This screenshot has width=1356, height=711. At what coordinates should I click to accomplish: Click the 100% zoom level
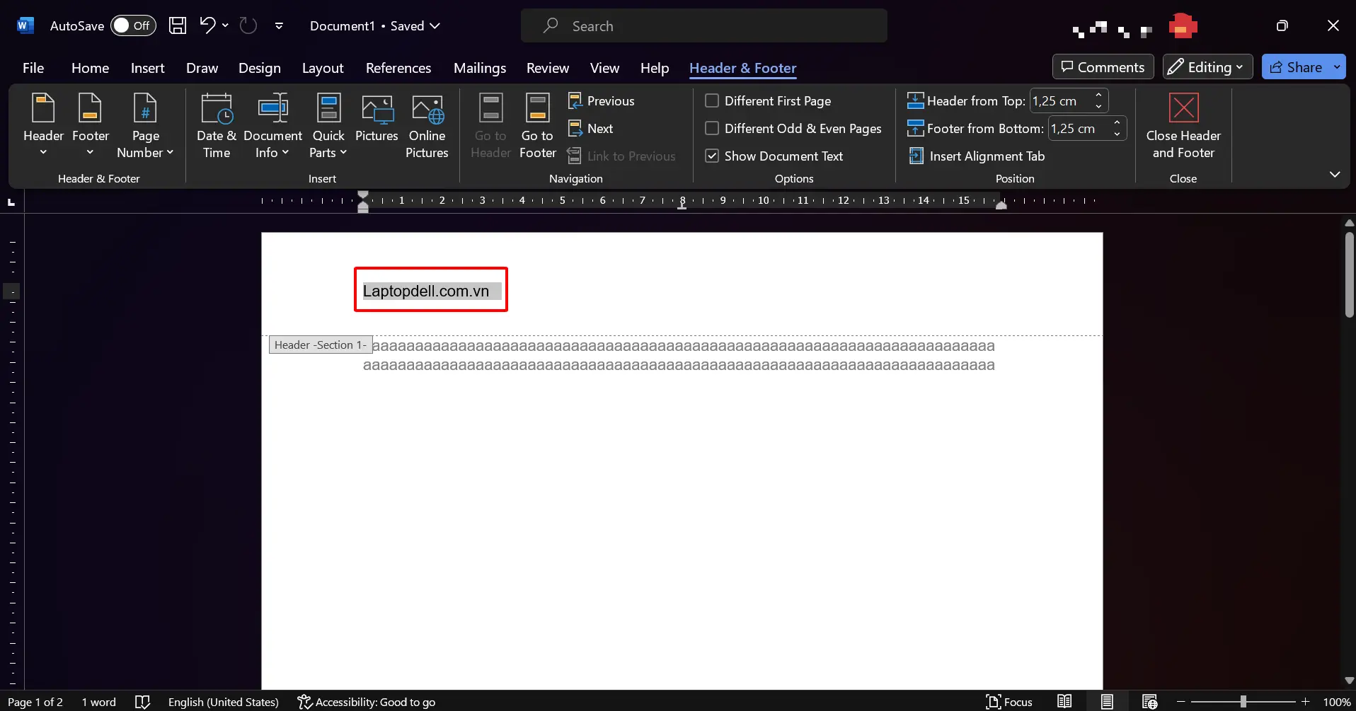pos(1337,702)
